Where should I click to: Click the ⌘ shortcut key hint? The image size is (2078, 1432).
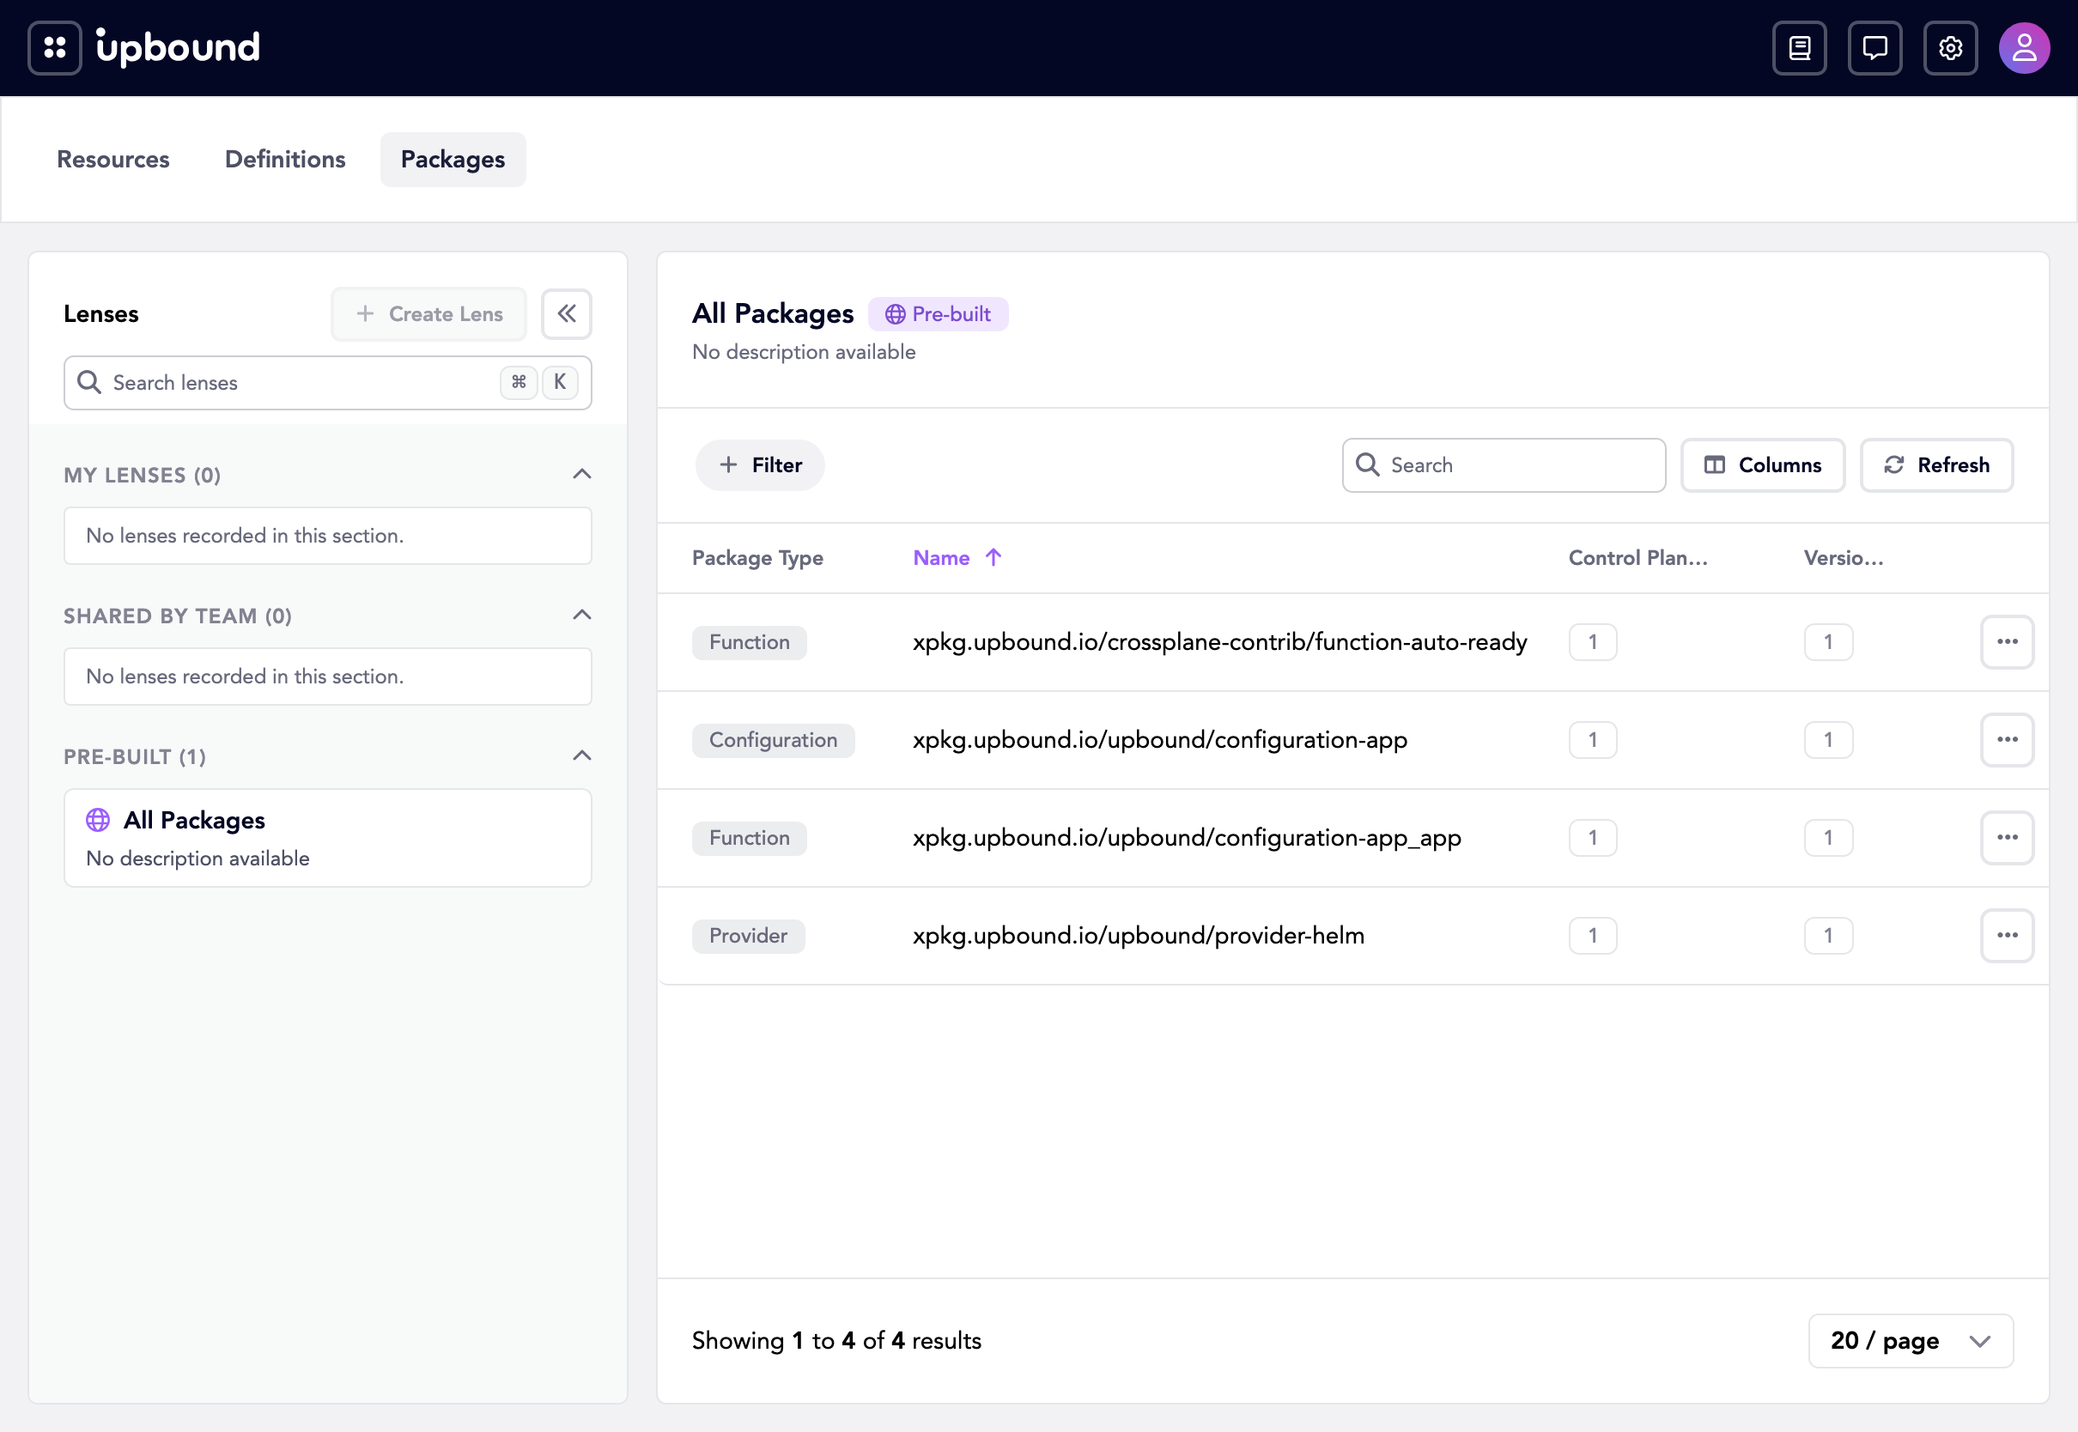(x=519, y=382)
